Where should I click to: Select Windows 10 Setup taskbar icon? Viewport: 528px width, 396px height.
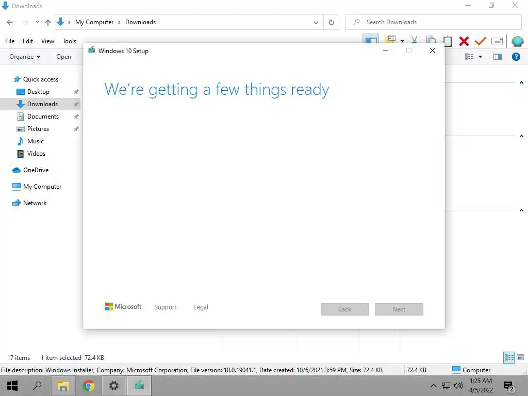[139, 386]
